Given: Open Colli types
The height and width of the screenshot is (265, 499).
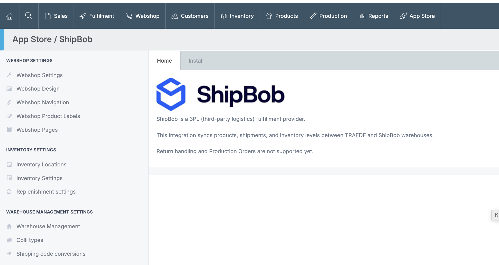Looking at the screenshot, I should pyautogui.click(x=30, y=240).
